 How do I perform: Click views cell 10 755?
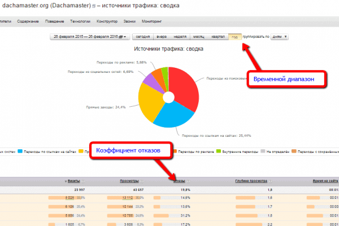[x=128, y=216]
